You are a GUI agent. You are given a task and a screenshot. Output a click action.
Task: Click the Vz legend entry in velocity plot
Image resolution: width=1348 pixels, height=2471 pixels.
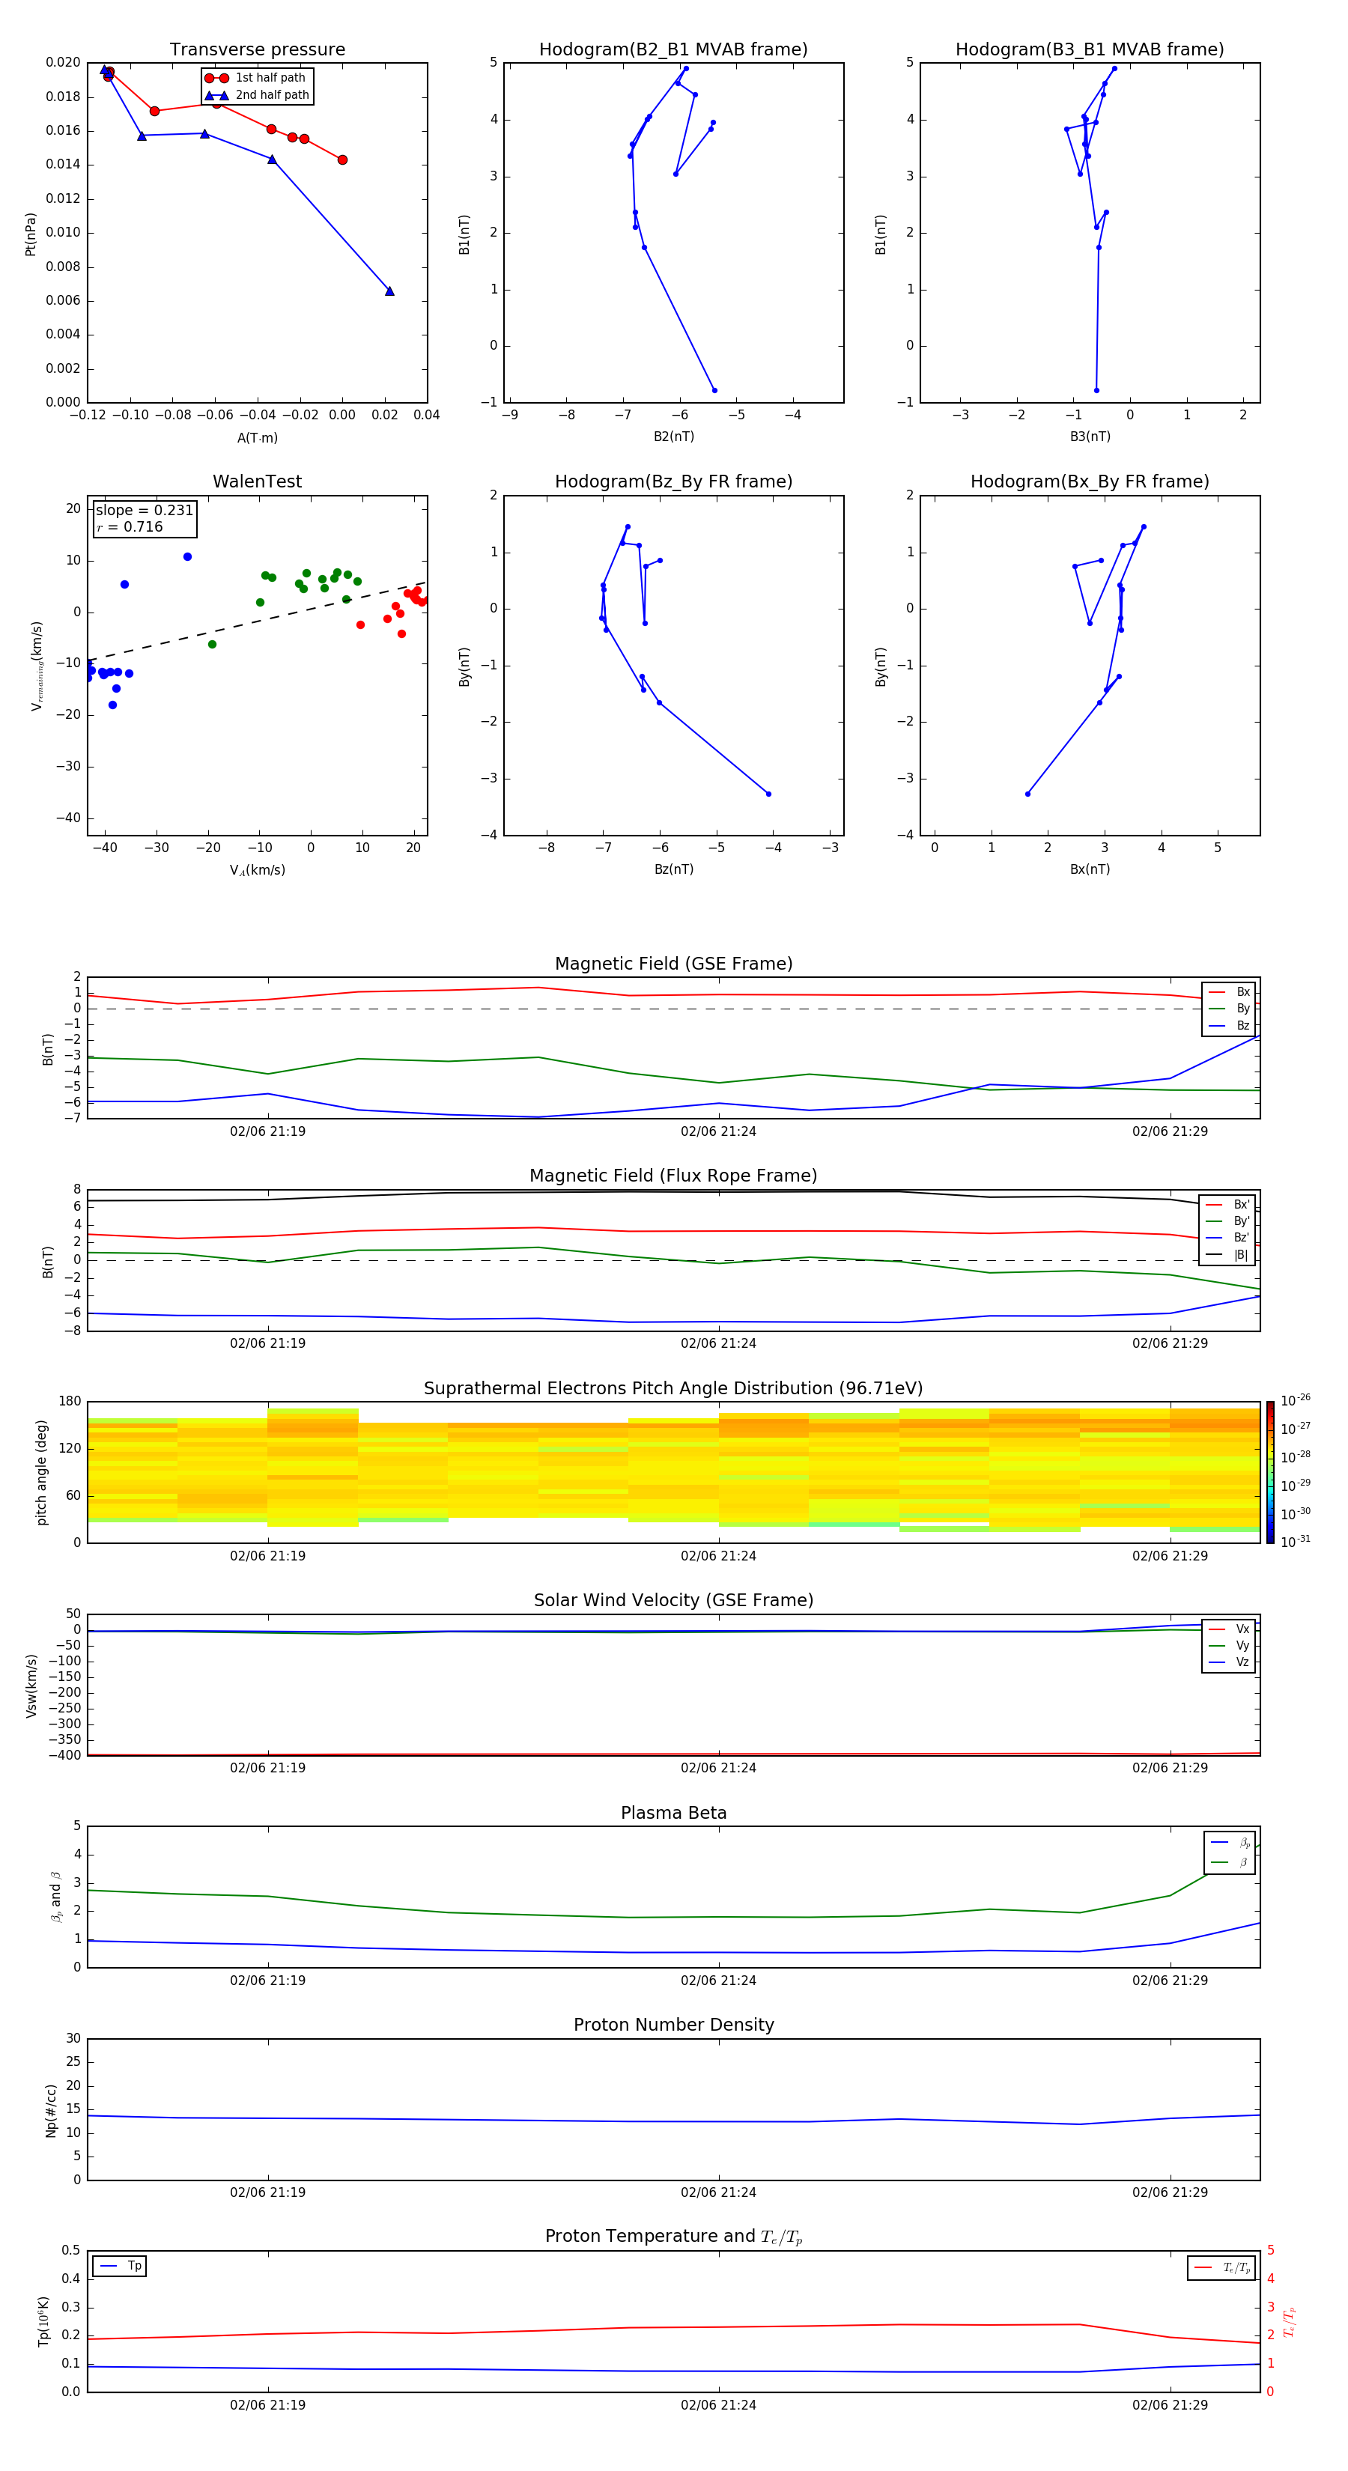1229,1662
